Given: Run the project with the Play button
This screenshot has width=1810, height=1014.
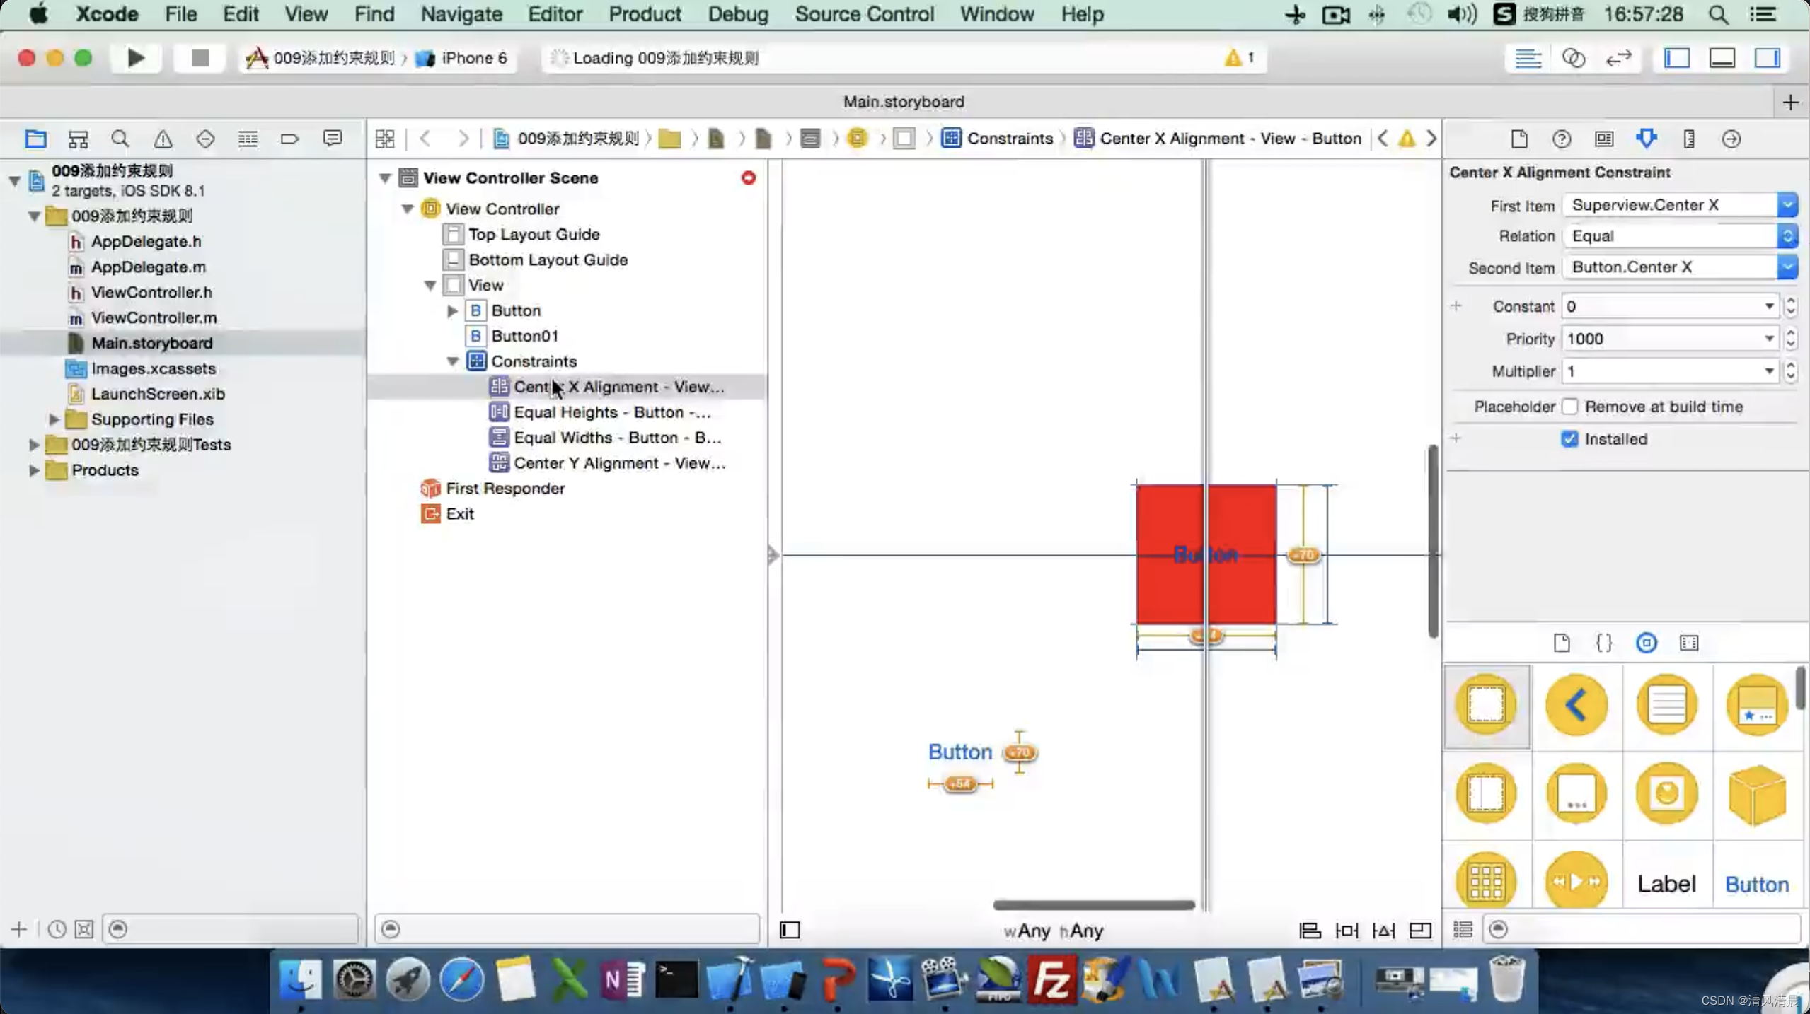Looking at the screenshot, I should [135, 58].
